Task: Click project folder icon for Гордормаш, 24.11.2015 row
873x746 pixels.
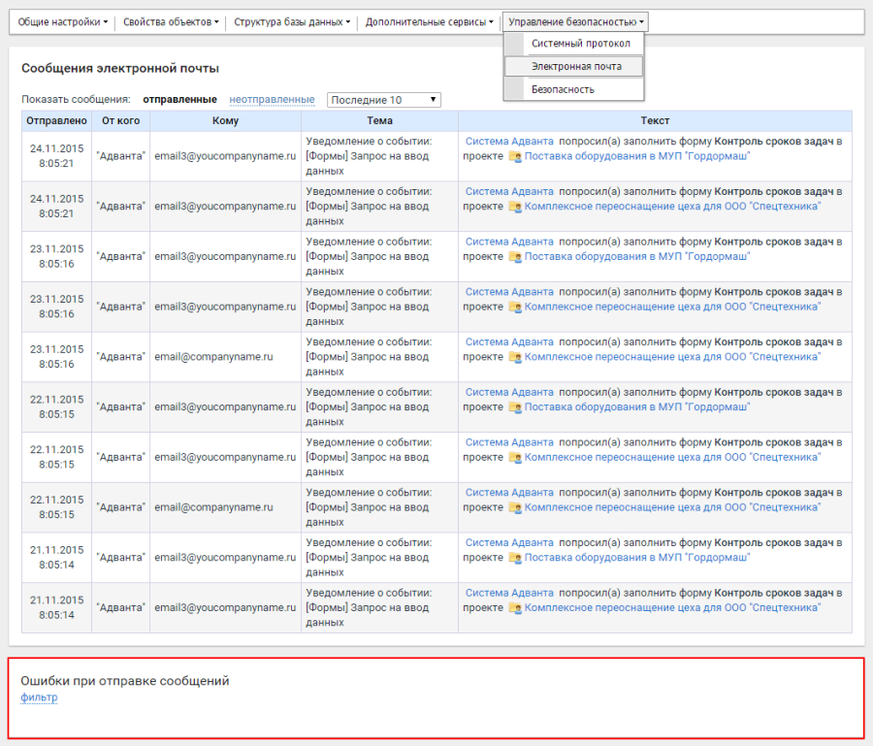Action: [x=515, y=157]
